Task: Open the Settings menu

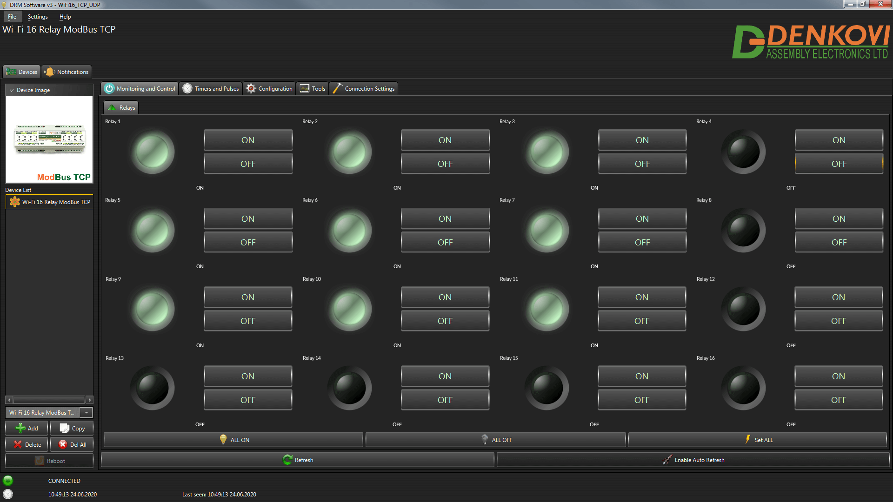Action: click(x=37, y=17)
